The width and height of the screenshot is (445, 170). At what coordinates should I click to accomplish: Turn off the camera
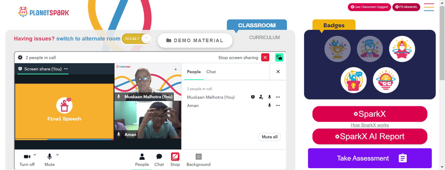coord(27,160)
